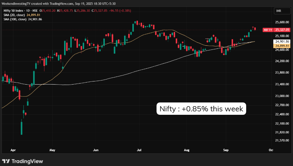Click the 22,400.00 price axis level

click(x=282, y=114)
